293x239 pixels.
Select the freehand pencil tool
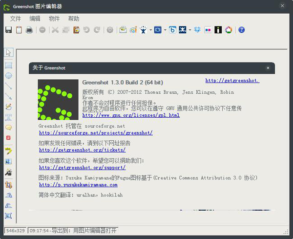click(x=9, y=107)
